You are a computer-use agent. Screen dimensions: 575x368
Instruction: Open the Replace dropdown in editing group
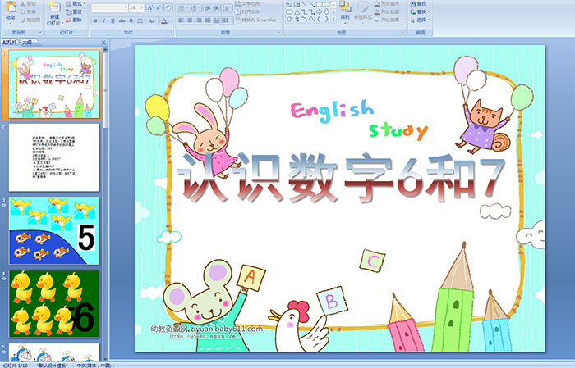pos(420,11)
